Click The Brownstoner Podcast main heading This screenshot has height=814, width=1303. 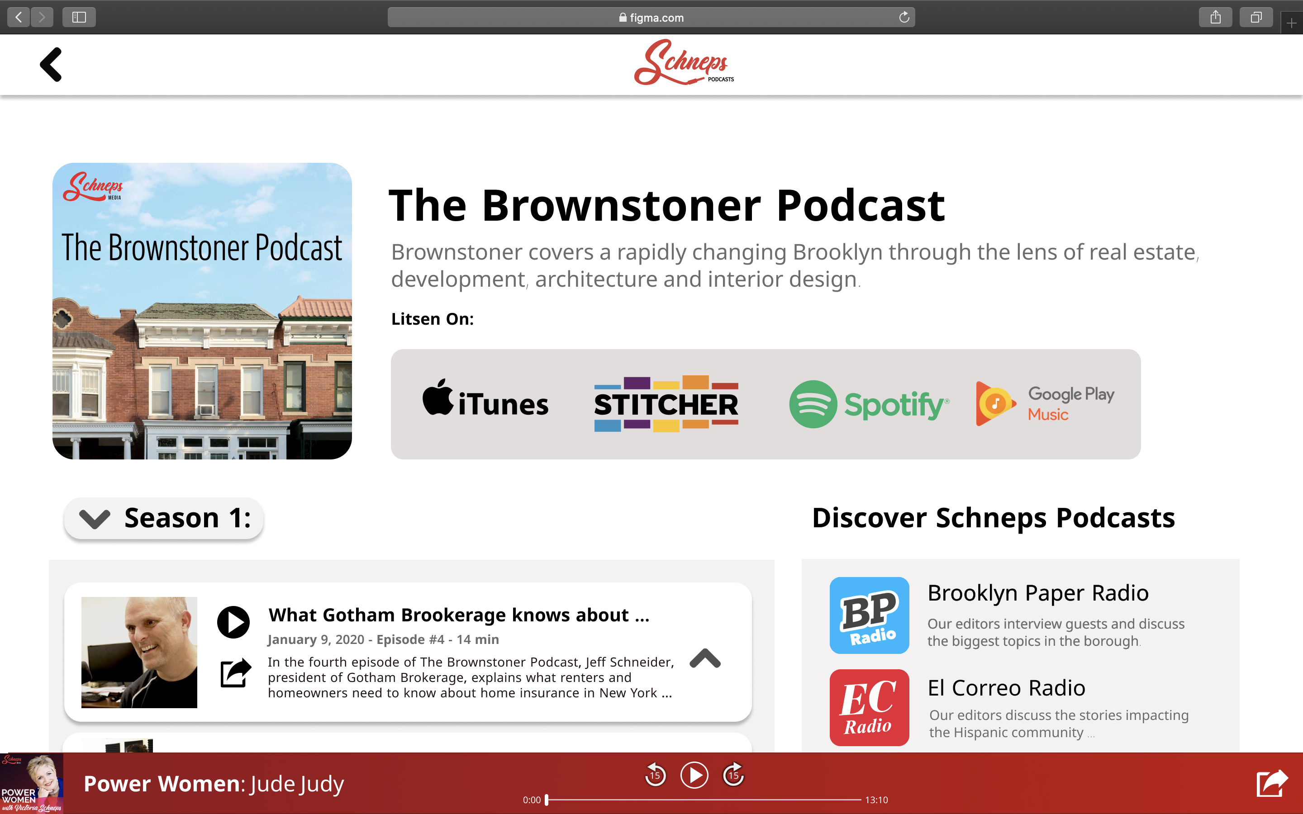coord(666,205)
